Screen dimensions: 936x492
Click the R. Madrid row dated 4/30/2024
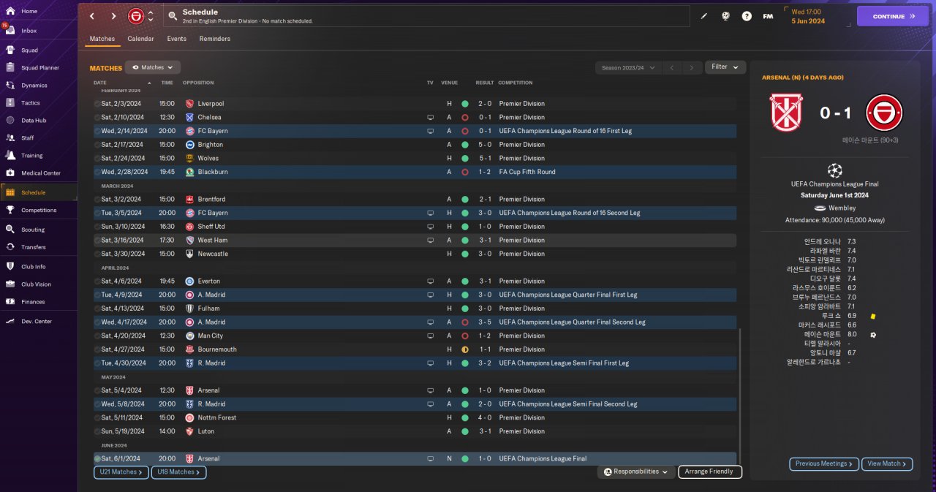point(415,363)
